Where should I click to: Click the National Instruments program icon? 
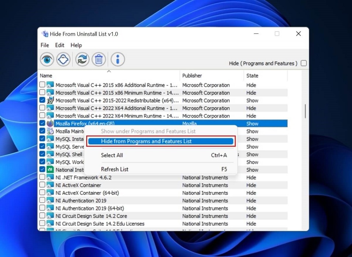coord(50,170)
